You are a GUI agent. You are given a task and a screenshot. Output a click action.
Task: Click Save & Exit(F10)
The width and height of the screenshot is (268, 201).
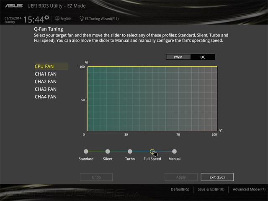pyautogui.click(x=211, y=189)
